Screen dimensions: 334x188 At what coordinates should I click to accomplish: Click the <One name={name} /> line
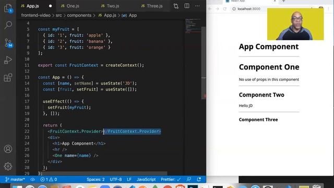[x=75, y=156]
